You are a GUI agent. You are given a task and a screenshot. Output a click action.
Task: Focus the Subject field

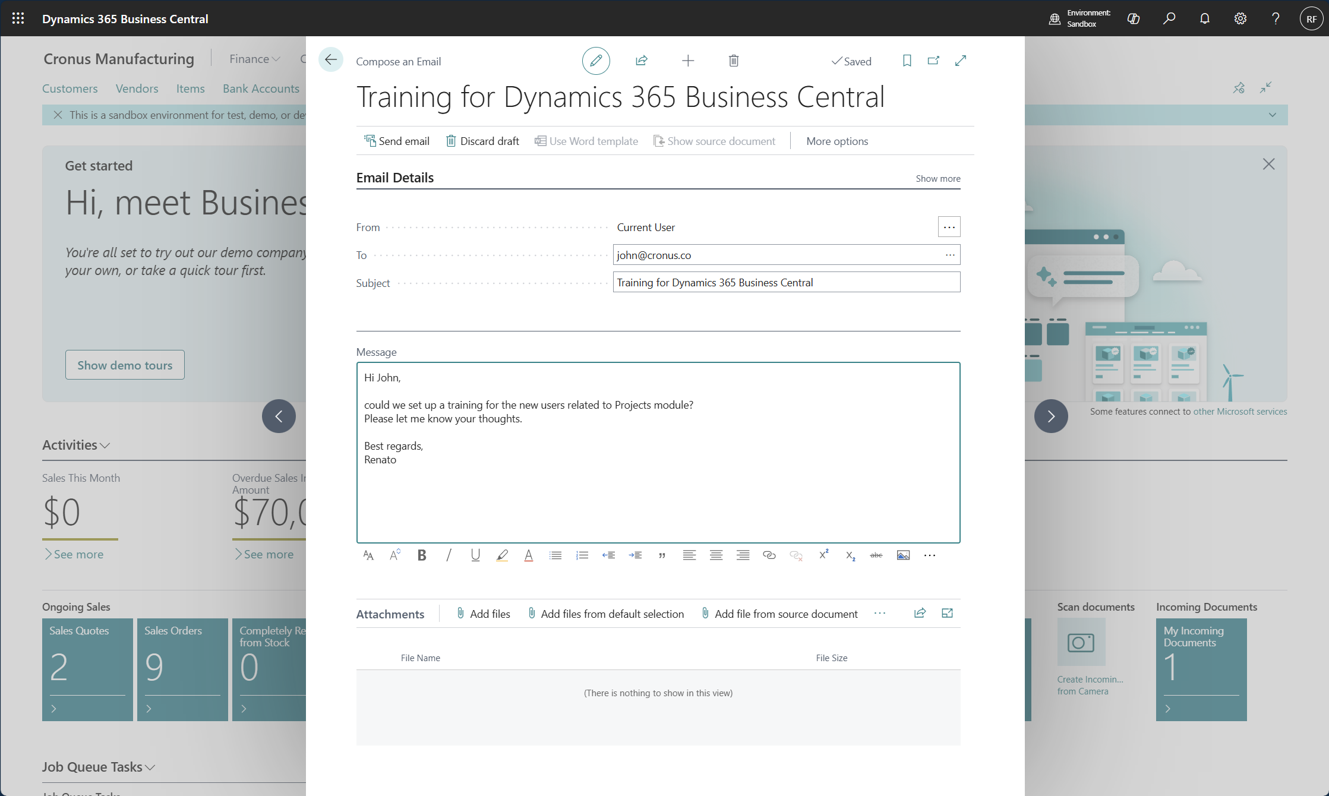787,282
